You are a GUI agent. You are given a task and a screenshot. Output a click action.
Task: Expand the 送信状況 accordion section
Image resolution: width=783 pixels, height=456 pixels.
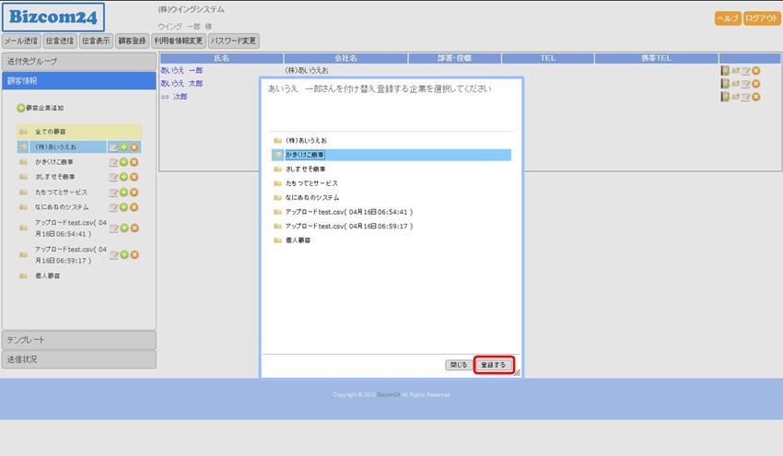pos(78,359)
